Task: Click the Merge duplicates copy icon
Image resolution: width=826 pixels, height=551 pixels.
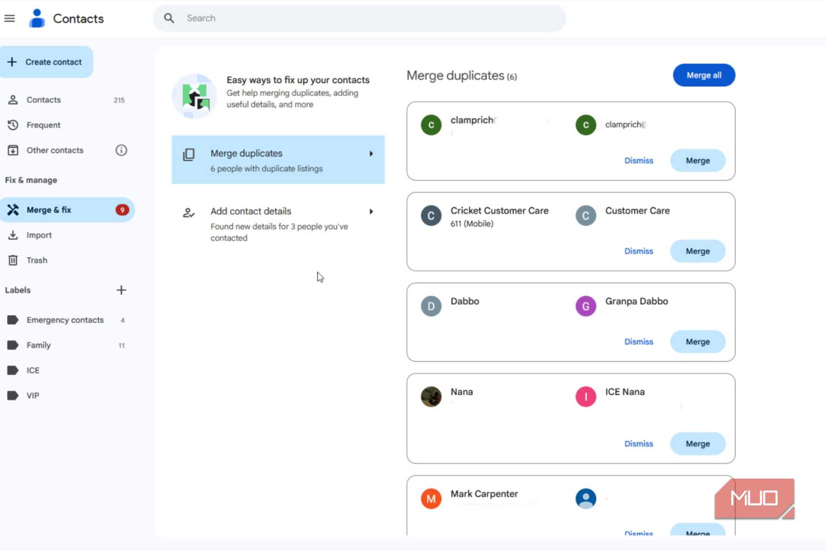Action: point(189,154)
